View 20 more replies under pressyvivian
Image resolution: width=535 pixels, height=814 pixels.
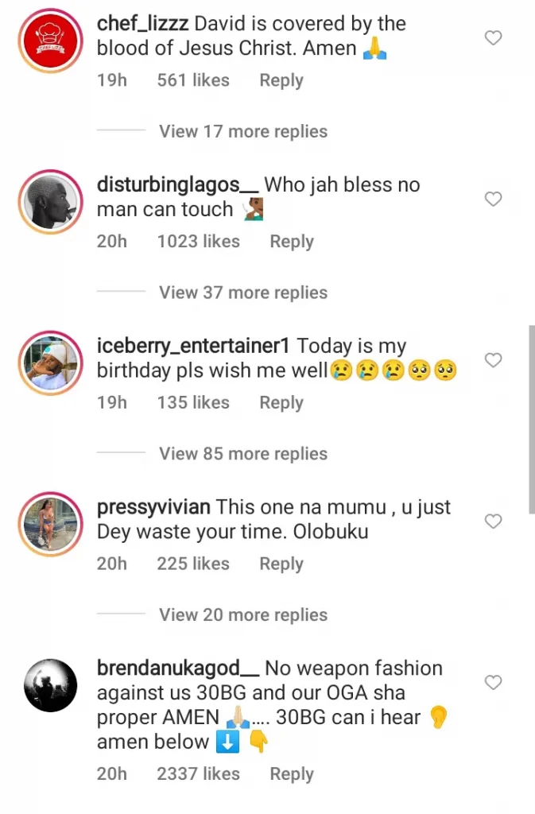point(242,614)
